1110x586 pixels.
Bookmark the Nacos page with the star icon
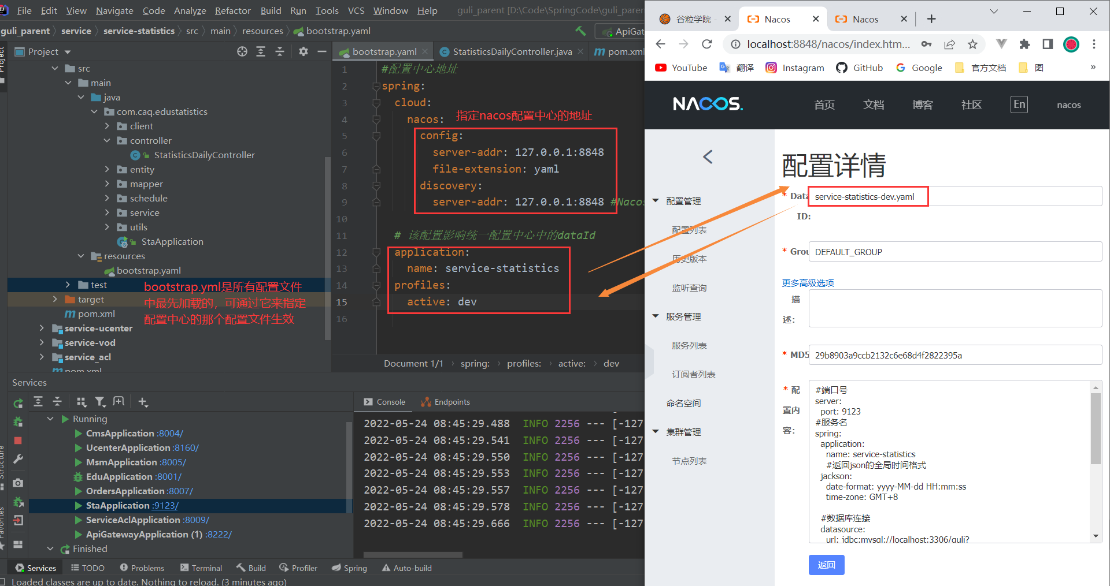[x=972, y=44]
